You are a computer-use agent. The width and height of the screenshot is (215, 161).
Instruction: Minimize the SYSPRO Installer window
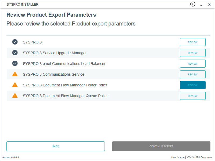click(201, 5)
